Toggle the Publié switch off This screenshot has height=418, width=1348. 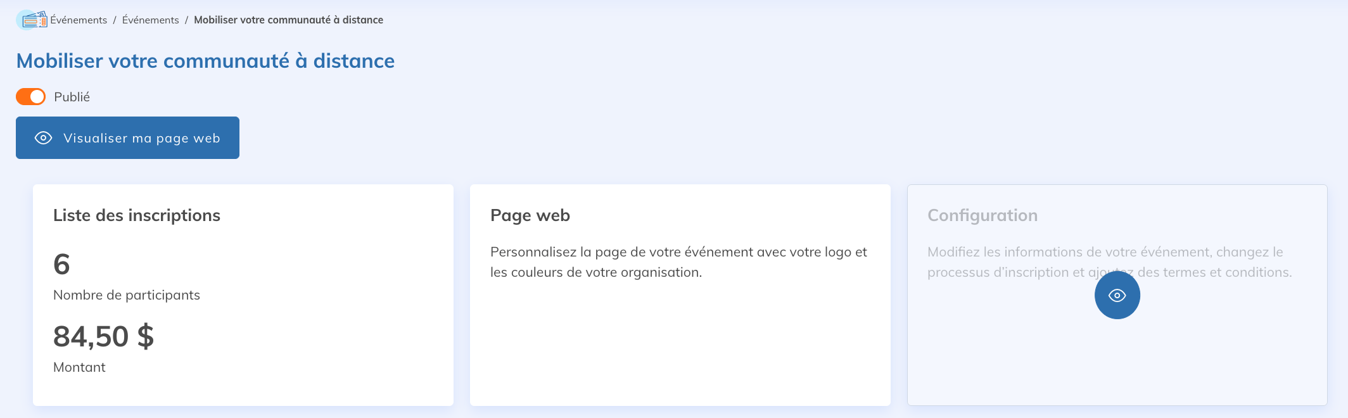30,97
